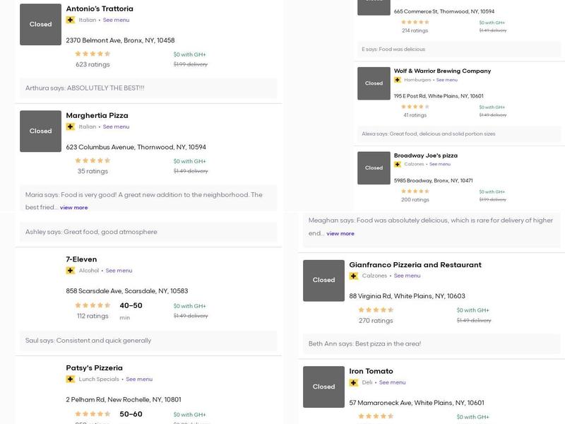Click the GH+ badge under Margherita Pizza title
Screen dimensions: 565x424
tap(71, 127)
